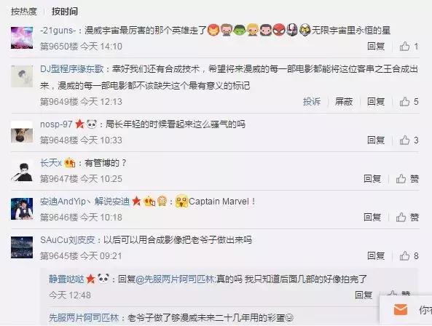Thumbs-up SAuCu刘皮皮's comment with 8 likes
The image size is (432, 326).
tap(409, 256)
